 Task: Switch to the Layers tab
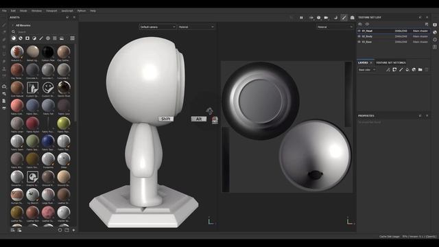tap(363, 62)
